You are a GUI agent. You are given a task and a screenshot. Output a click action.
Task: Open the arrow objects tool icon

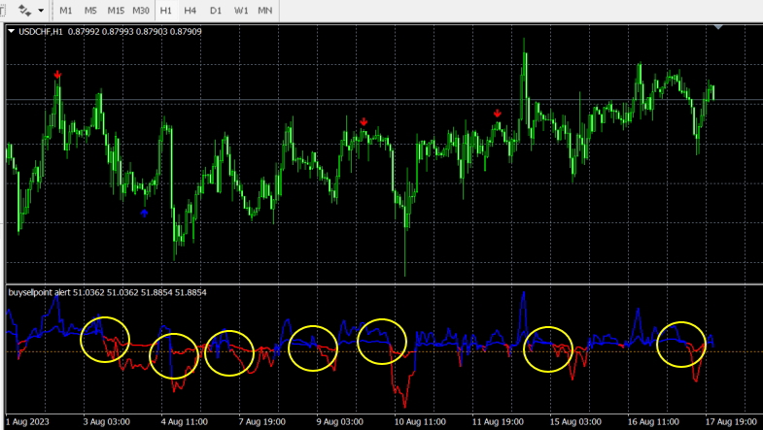click(x=24, y=11)
